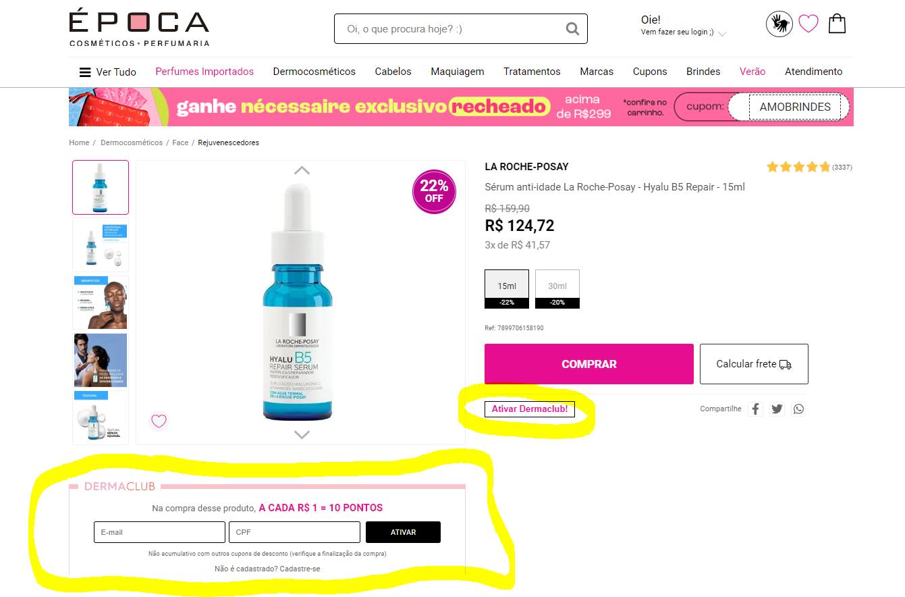Viewport: 905px width, 597px height.
Task: Click the search magnifier icon
Action: 572,29
